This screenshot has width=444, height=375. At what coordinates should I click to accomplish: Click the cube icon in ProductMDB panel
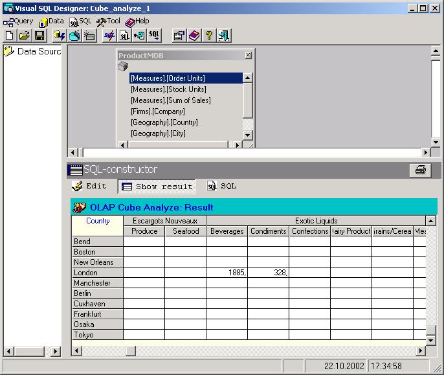tap(123, 67)
